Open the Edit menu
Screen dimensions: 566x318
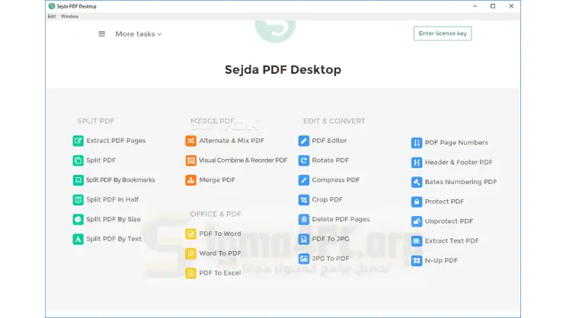(x=52, y=16)
